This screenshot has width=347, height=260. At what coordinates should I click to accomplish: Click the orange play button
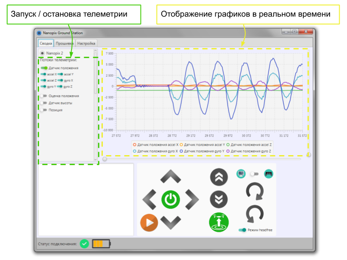(149, 223)
